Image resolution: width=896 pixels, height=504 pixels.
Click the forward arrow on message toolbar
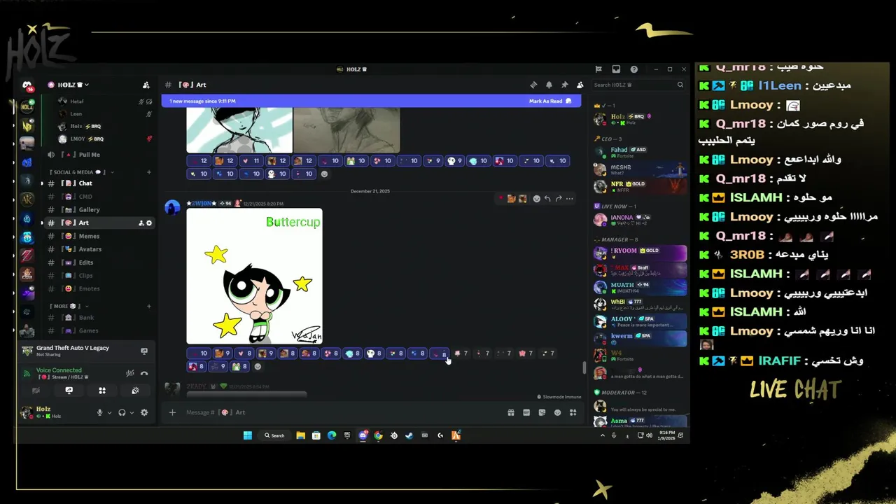(x=559, y=199)
